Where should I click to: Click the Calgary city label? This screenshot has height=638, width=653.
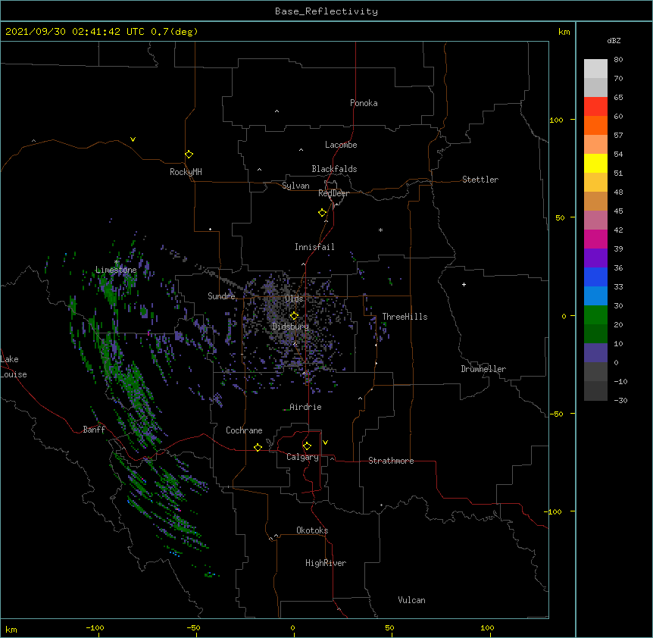(302, 457)
